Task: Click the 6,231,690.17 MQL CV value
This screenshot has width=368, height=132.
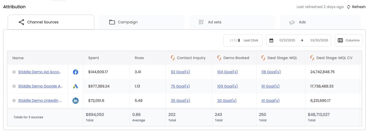Action: click(x=320, y=100)
